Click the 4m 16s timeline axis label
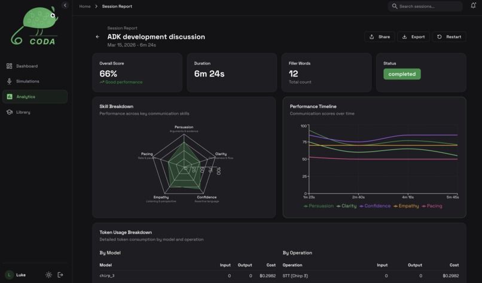The image size is (482, 283). click(x=408, y=197)
